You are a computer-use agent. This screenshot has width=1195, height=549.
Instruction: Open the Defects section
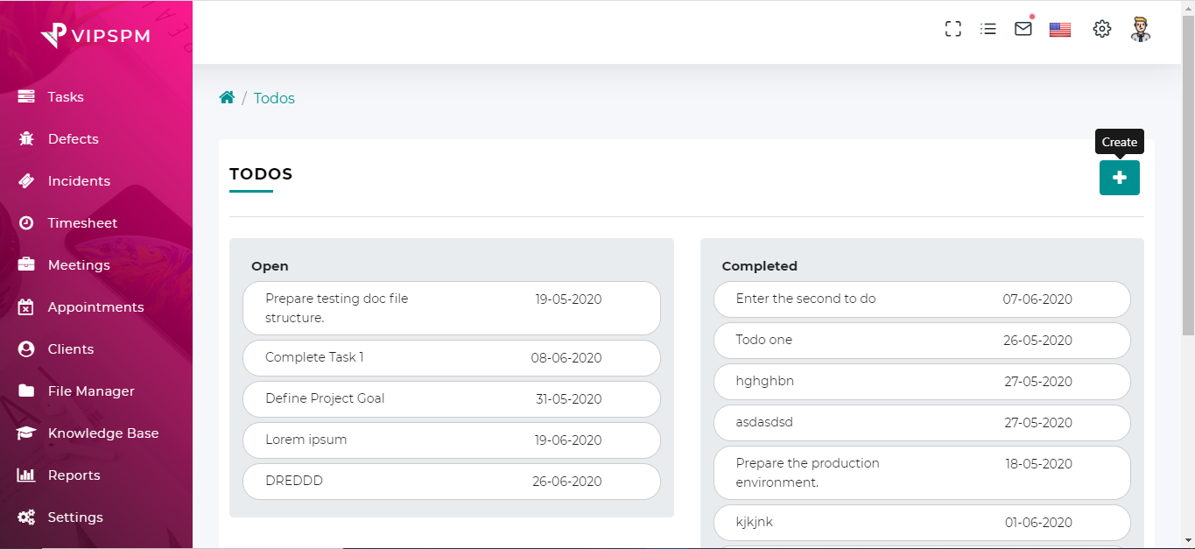click(27, 138)
